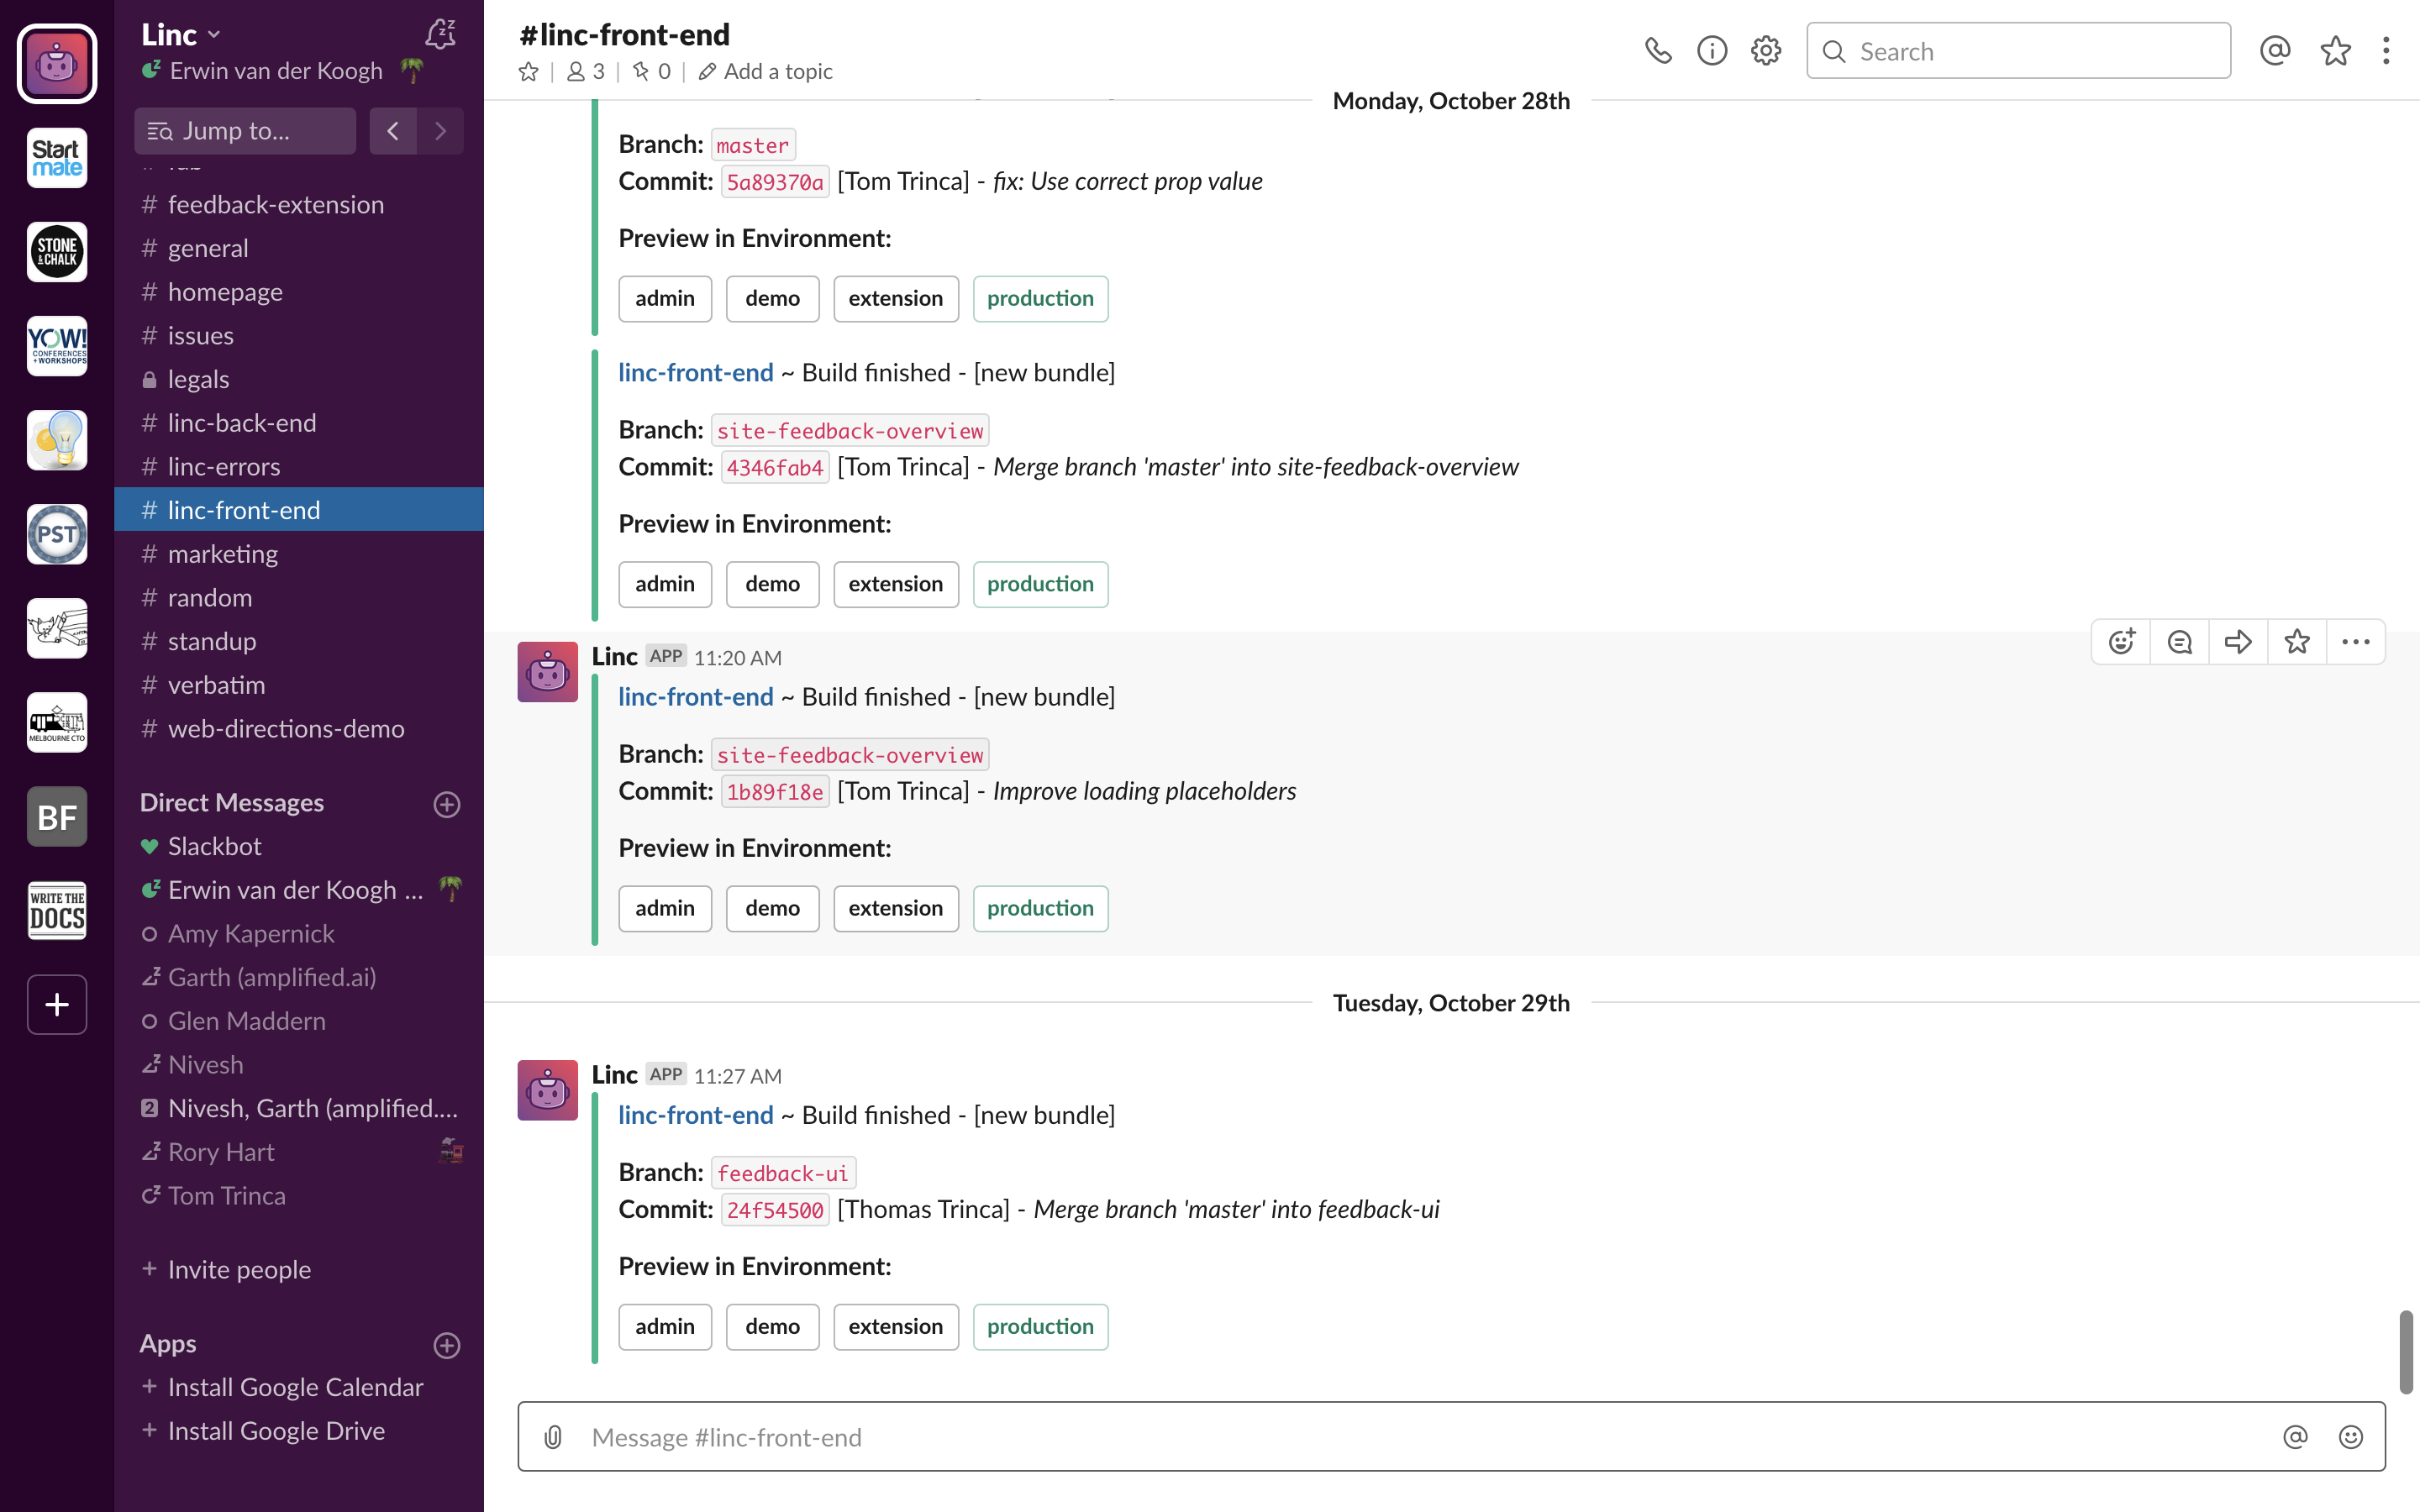This screenshot has width=2420, height=1512.
Task: Open the standup channel
Action: [212, 641]
